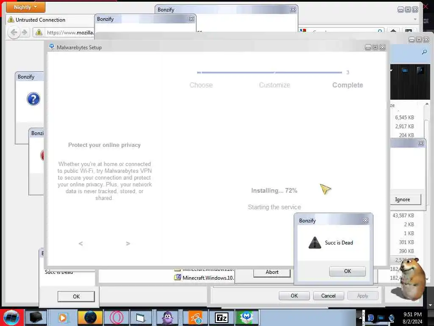This screenshot has height=326, width=434.
Task: Select the Untrusted Connection tab
Action: 50,20
